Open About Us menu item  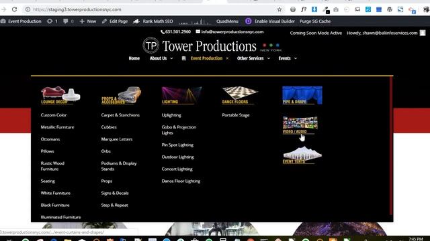pyautogui.click(x=159, y=58)
